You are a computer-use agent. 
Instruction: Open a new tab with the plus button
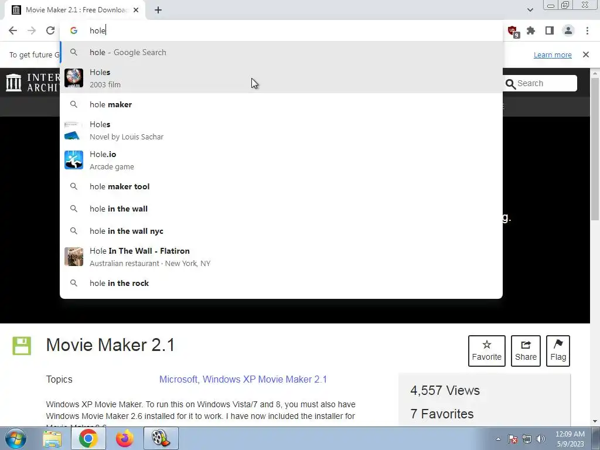pyautogui.click(x=158, y=10)
